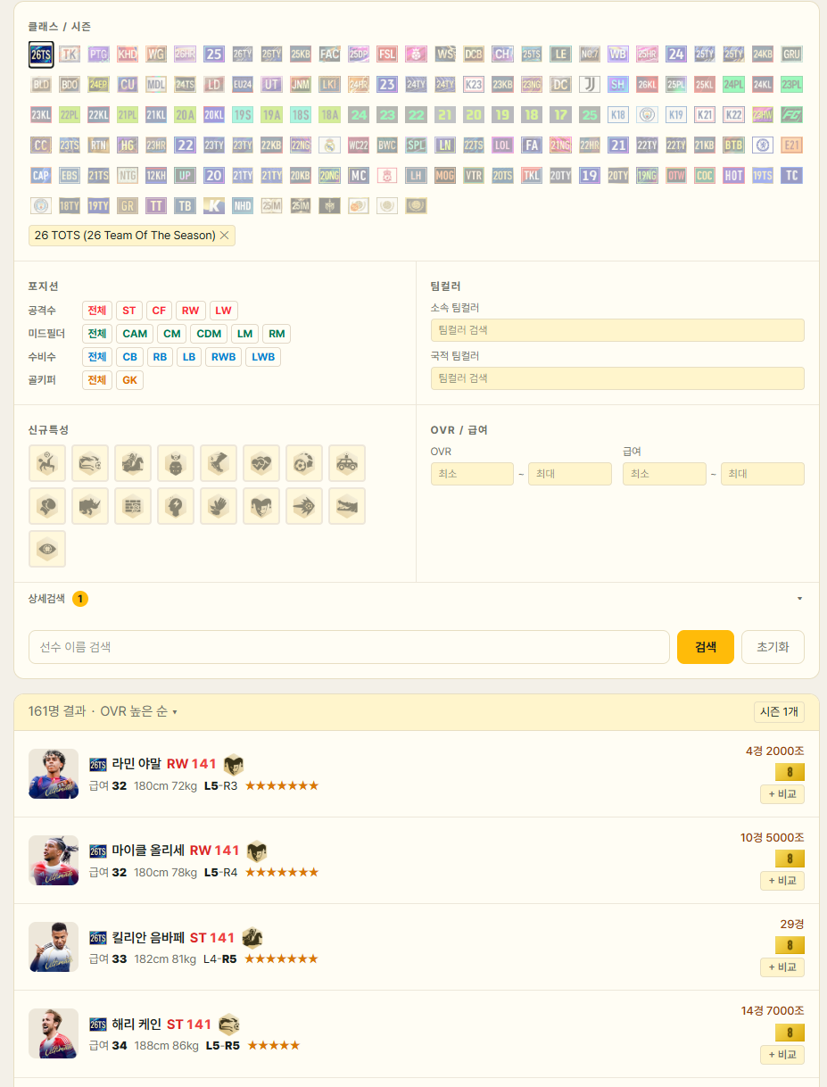Toggle 전체 in the 미드필더 row
The image size is (827, 1087).
pos(97,334)
